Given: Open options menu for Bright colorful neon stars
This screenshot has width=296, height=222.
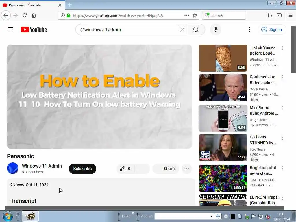Looking at the screenshot, I should click(282, 168).
